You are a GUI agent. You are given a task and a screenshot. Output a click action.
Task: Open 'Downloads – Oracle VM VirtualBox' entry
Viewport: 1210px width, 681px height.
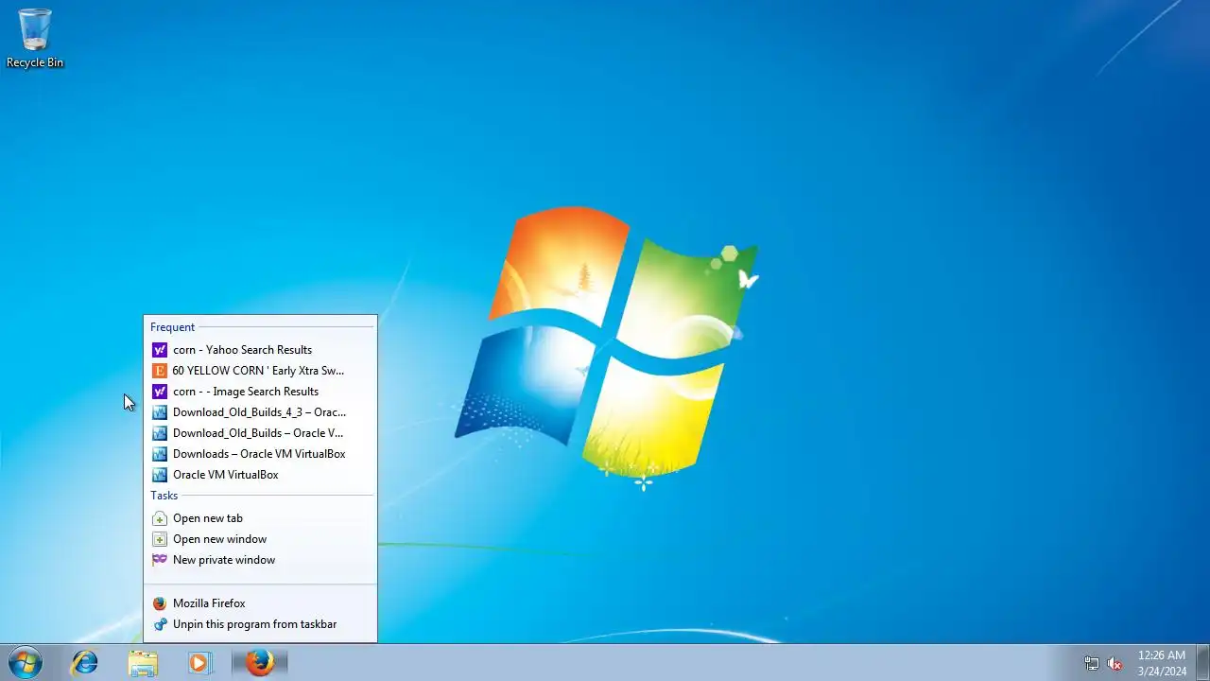pos(260,454)
